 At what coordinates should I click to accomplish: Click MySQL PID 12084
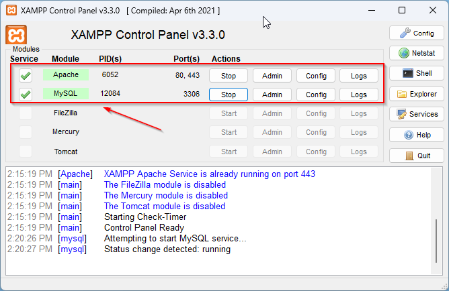pos(110,93)
